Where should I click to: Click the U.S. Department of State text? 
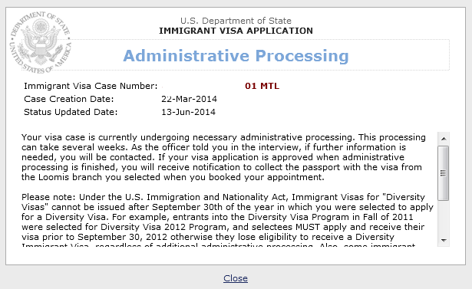tap(236, 21)
